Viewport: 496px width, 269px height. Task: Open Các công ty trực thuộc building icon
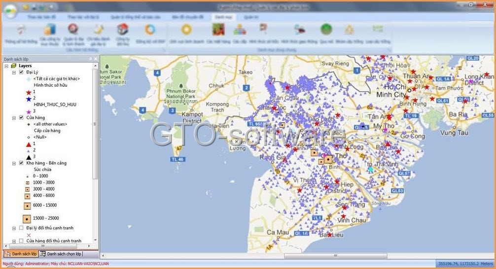(x=50, y=30)
